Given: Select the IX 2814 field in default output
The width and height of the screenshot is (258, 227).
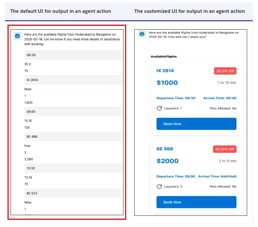Looking at the screenshot, I should tap(73, 80).
